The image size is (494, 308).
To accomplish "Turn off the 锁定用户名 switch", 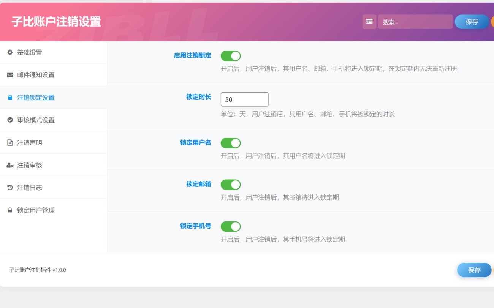I will click(231, 143).
